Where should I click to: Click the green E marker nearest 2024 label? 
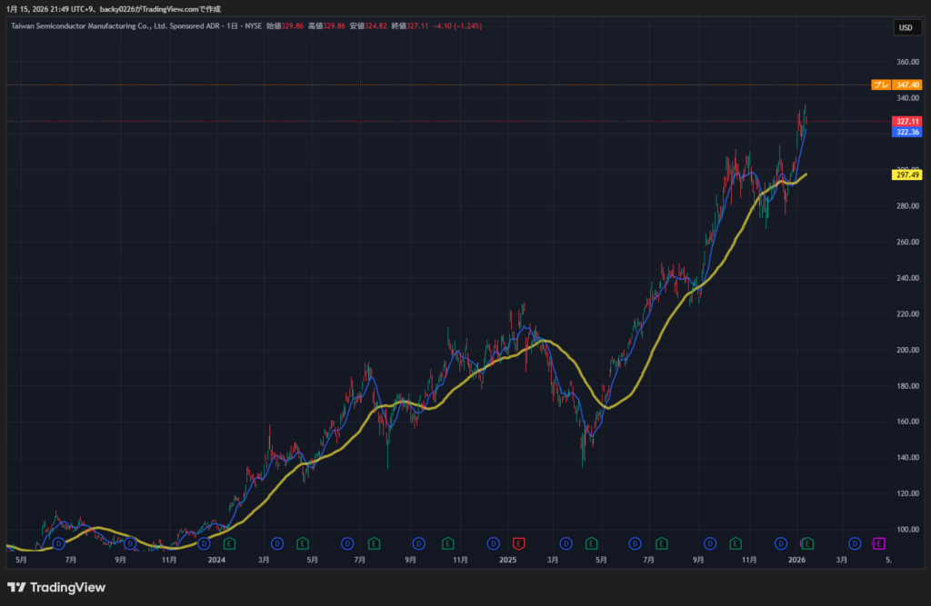pos(229,543)
